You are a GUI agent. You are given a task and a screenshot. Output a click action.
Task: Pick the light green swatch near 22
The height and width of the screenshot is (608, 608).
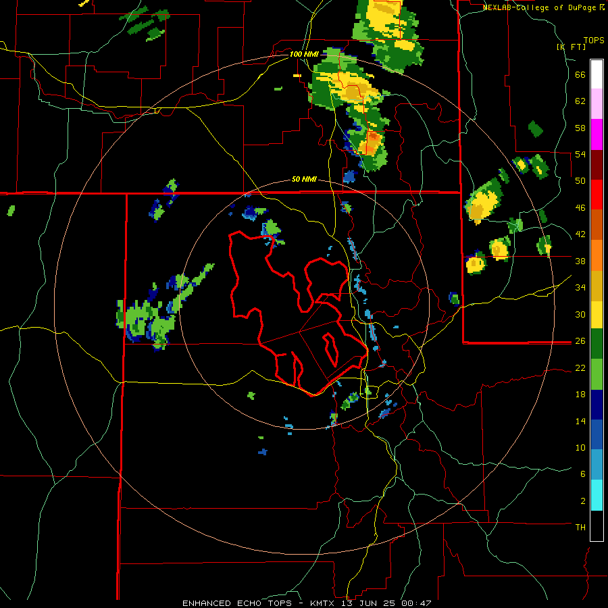click(x=597, y=374)
